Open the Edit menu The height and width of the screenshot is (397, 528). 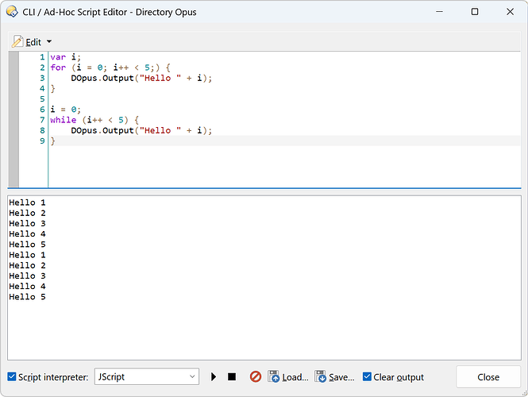[x=33, y=41]
